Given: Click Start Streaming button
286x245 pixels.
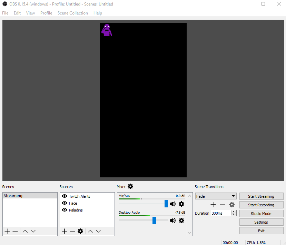Looking at the screenshot, I should pyautogui.click(x=261, y=196).
